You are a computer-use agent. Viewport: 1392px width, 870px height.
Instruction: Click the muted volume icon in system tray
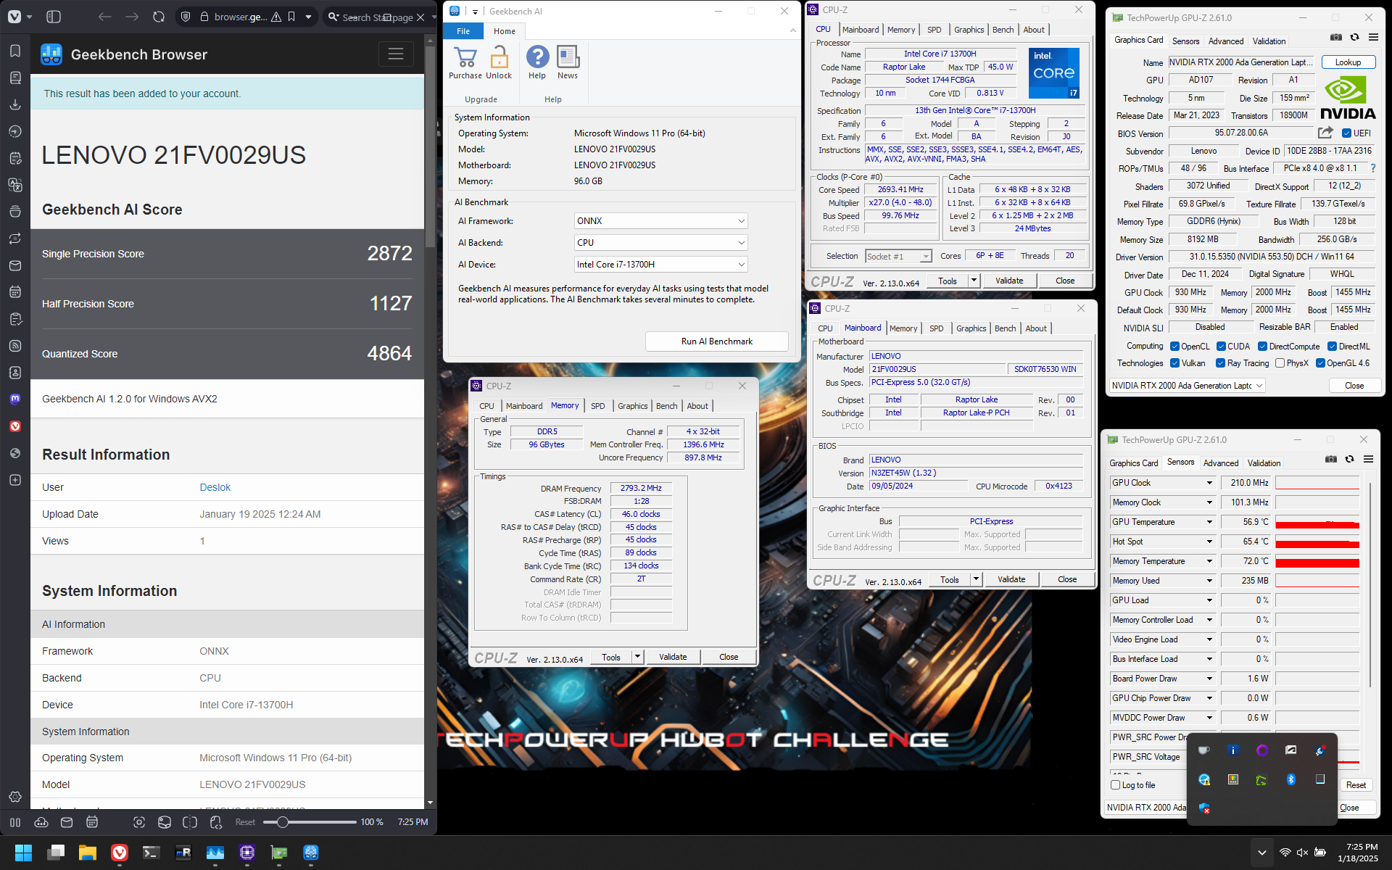coord(1302,853)
